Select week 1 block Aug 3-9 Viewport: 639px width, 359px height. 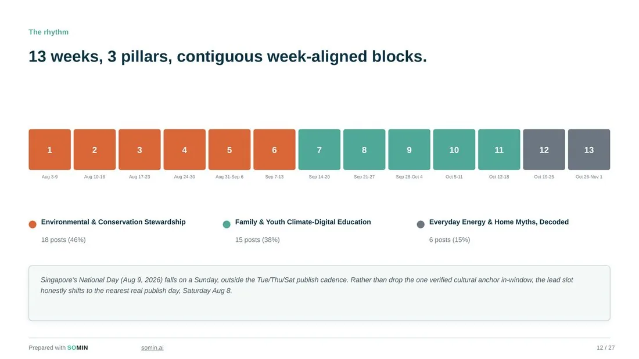point(50,150)
